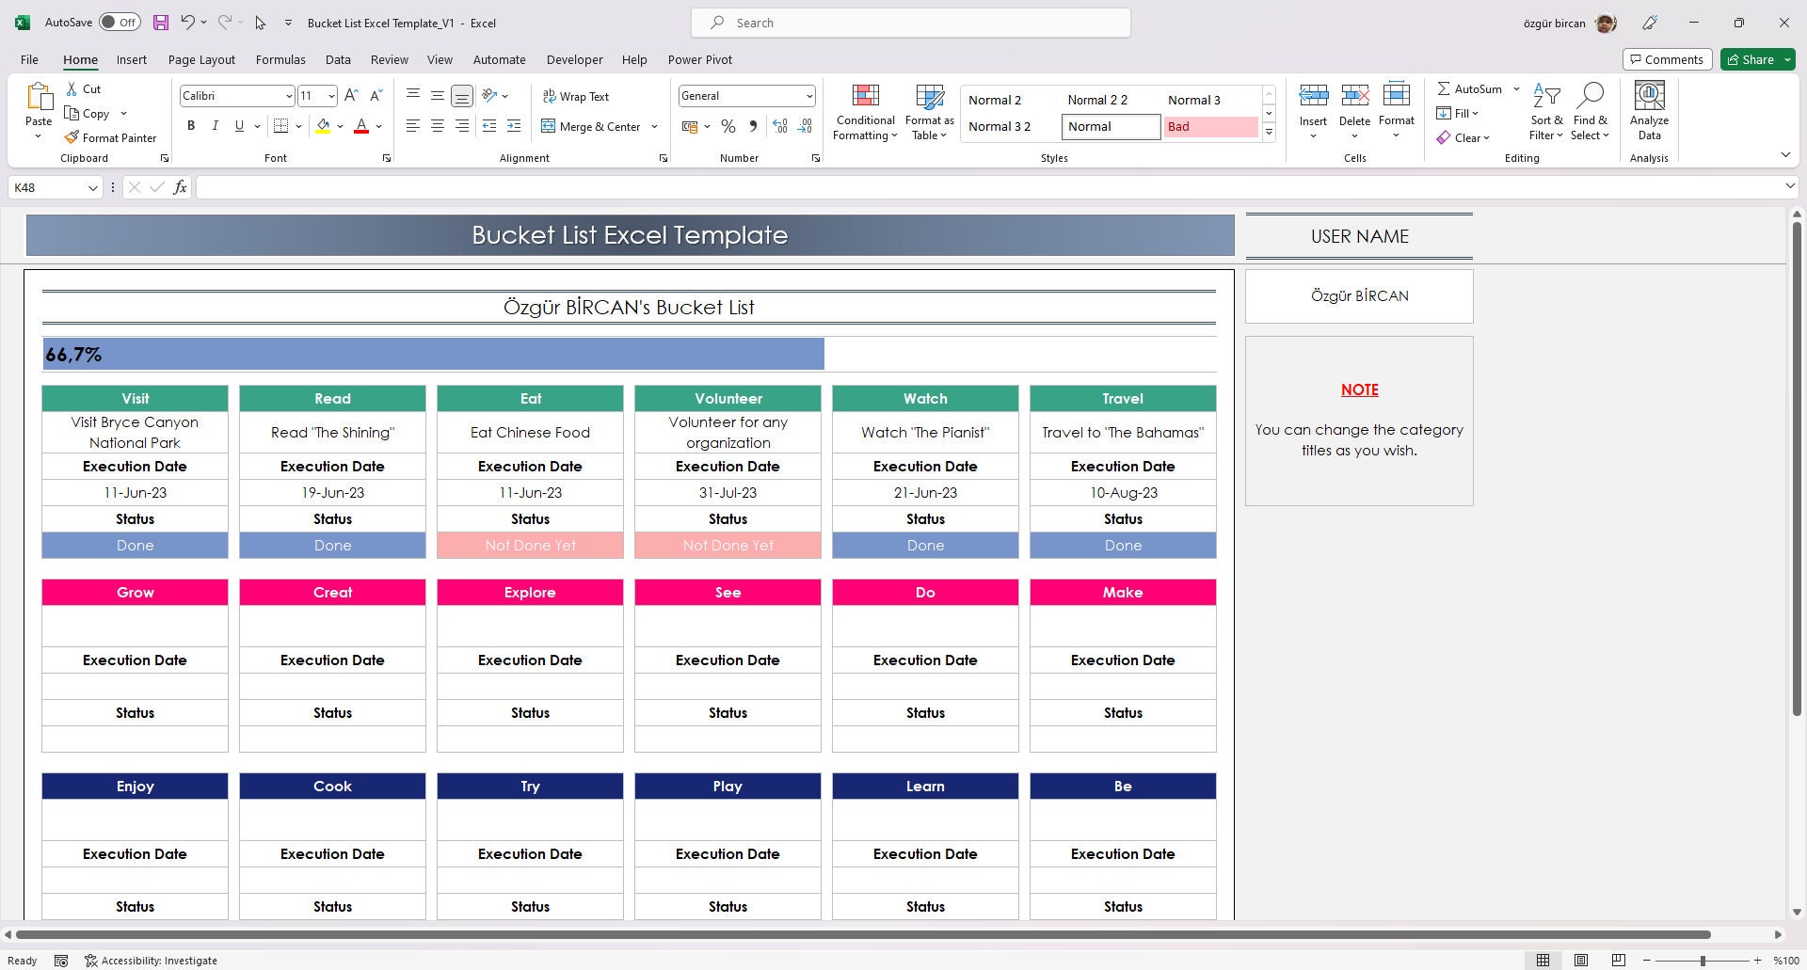
Task: Expand the Fill Color dropdown arrow
Action: pos(340,126)
